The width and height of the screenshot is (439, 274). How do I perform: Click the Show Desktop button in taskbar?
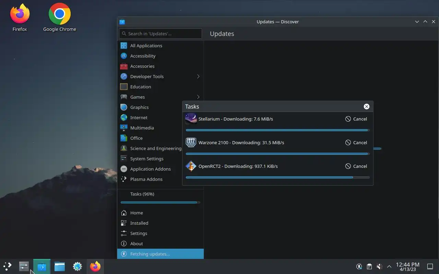pos(430,266)
